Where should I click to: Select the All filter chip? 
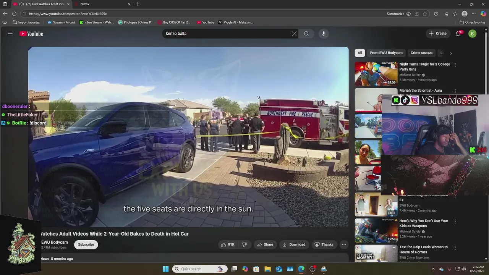359,53
